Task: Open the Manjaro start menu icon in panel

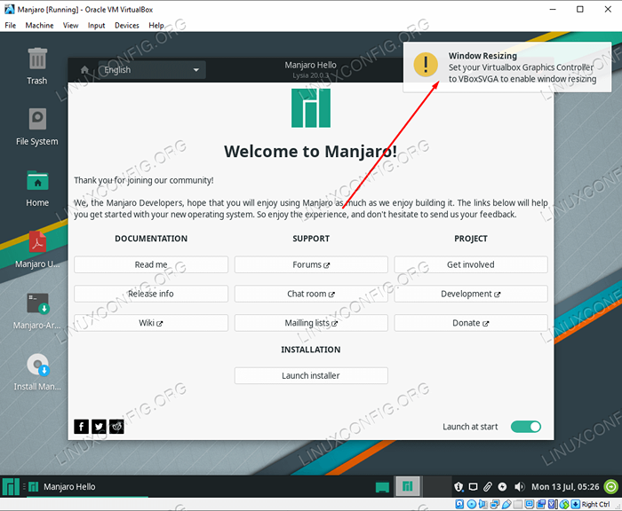Action: pyautogui.click(x=11, y=486)
